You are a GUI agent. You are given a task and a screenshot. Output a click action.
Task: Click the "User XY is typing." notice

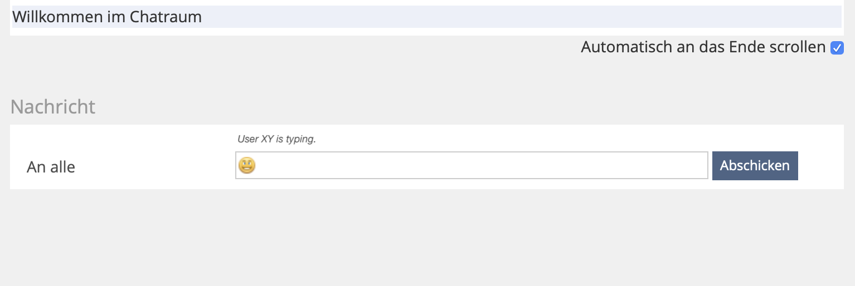[276, 139]
